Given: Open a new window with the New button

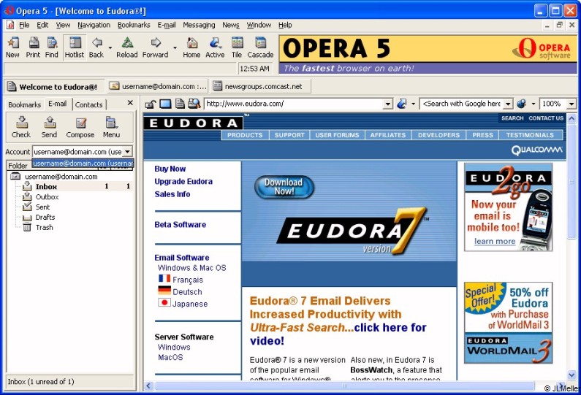Looking at the screenshot, I should point(12,47).
